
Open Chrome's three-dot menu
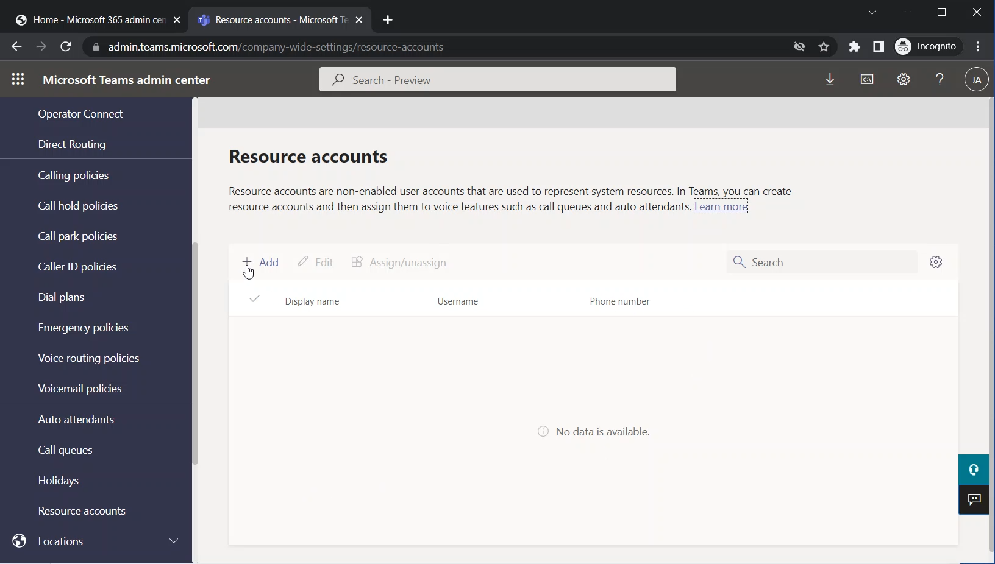[x=978, y=47]
